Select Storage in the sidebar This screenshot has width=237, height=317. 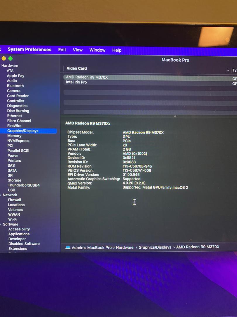point(15,180)
